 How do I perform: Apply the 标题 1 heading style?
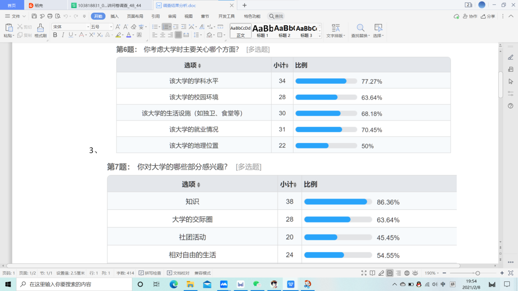click(262, 31)
